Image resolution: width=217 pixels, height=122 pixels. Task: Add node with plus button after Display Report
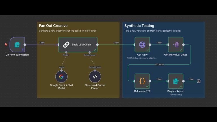click(x=199, y=81)
